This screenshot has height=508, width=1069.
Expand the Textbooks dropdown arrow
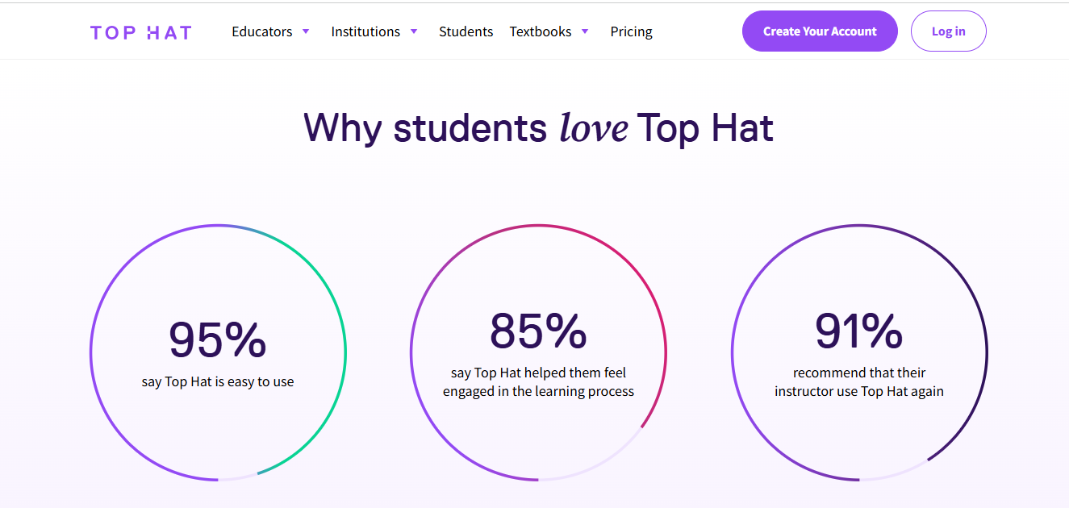click(585, 31)
